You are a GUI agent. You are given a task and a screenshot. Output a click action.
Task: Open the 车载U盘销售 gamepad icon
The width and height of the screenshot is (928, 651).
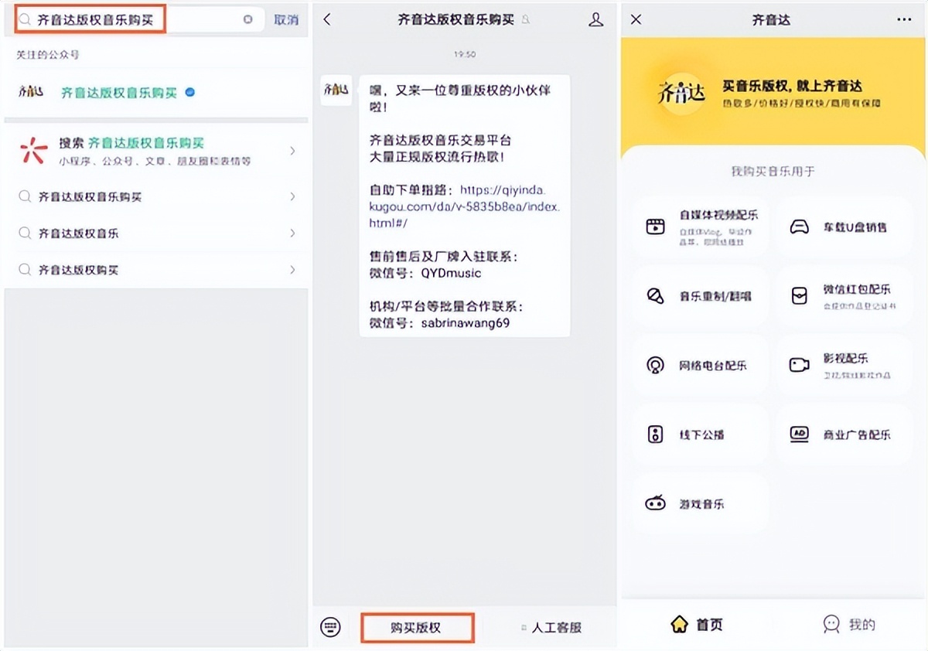pyautogui.click(x=799, y=226)
